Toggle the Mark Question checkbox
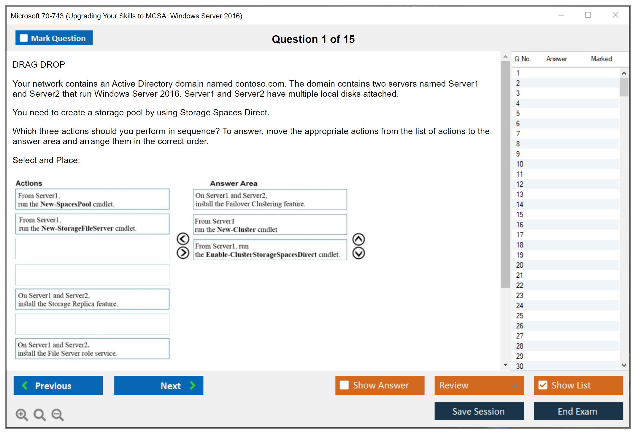Screen dimensions: 638x436 [x=24, y=38]
